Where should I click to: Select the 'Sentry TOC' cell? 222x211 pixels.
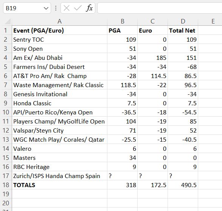60,39
